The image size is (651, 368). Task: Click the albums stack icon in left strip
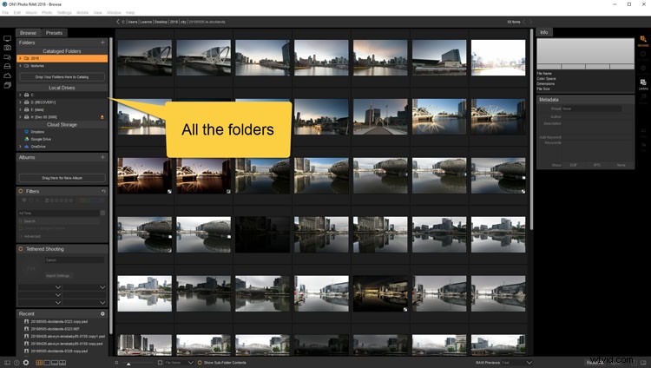click(x=7, y=85)
